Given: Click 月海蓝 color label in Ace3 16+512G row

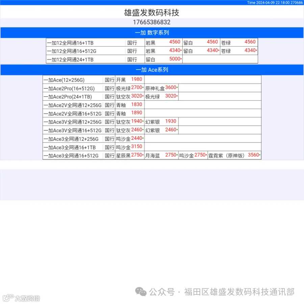Looking at the screenshot, I should coord(153,156).
